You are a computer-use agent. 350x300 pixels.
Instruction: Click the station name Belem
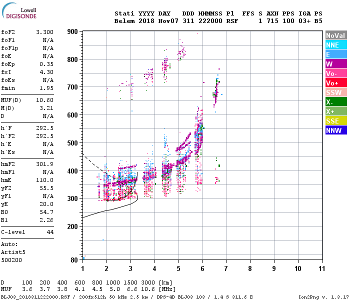pyautogui.click(x=124, y=21)
